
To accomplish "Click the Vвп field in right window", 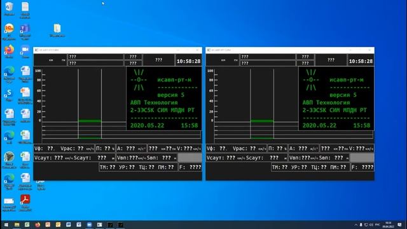I will (304, 158).
